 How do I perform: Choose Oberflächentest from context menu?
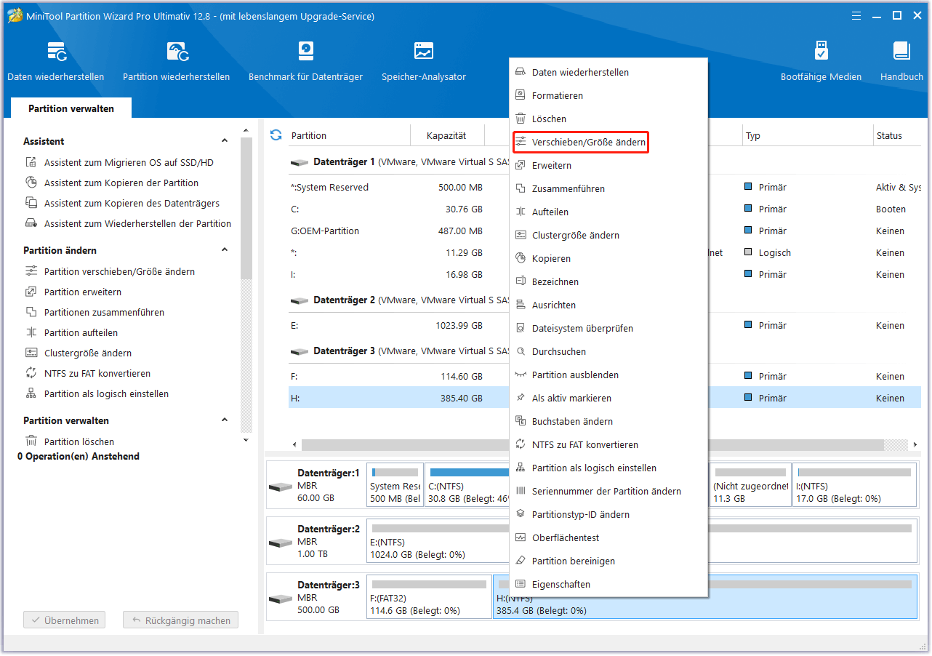[x=608, y=538]
